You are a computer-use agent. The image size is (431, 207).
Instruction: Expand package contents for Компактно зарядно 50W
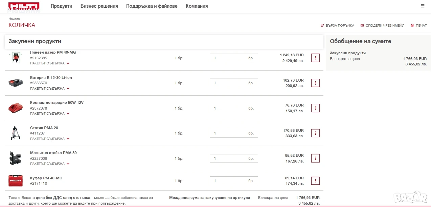click(x=50, y=114)
